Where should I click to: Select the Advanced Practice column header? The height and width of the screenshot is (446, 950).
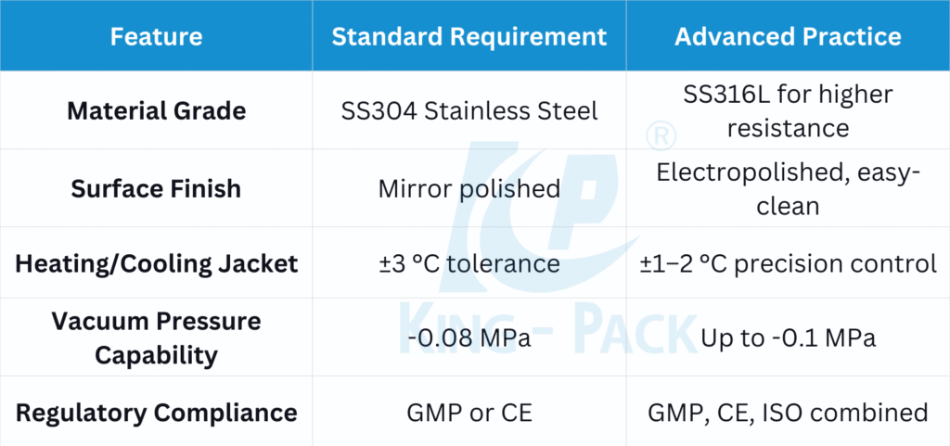pyautogui.click(x=788, y=37)
